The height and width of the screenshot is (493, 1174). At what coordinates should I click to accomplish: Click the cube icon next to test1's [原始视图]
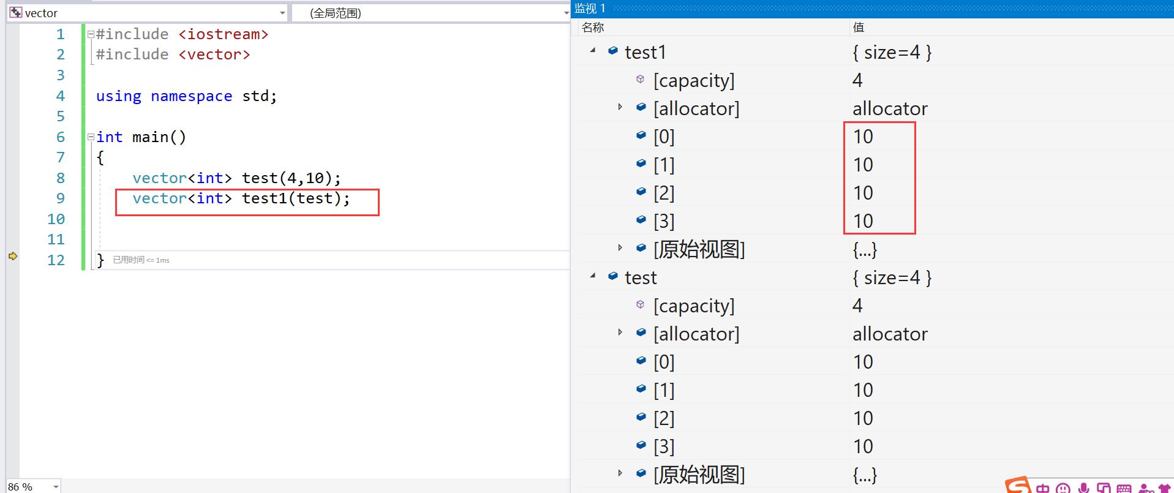tap(641, 248)
